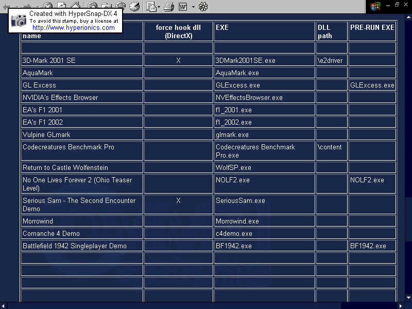The width and height of the screenshot is (412, 309).
Task: Click the Edit with Word icon
Action: pyautogui.click(x=183, y=7)
